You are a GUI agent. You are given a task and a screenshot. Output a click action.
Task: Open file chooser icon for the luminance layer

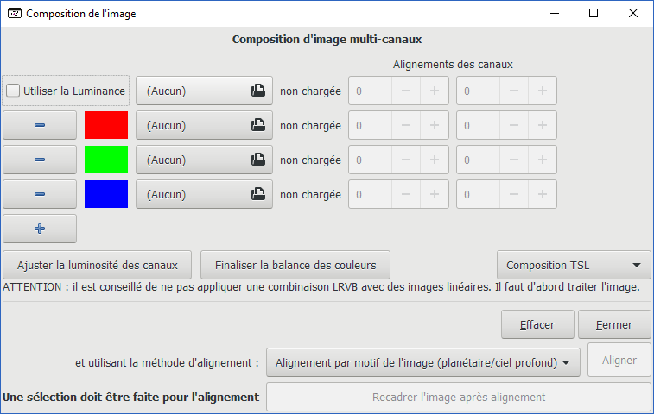point(257,91)
